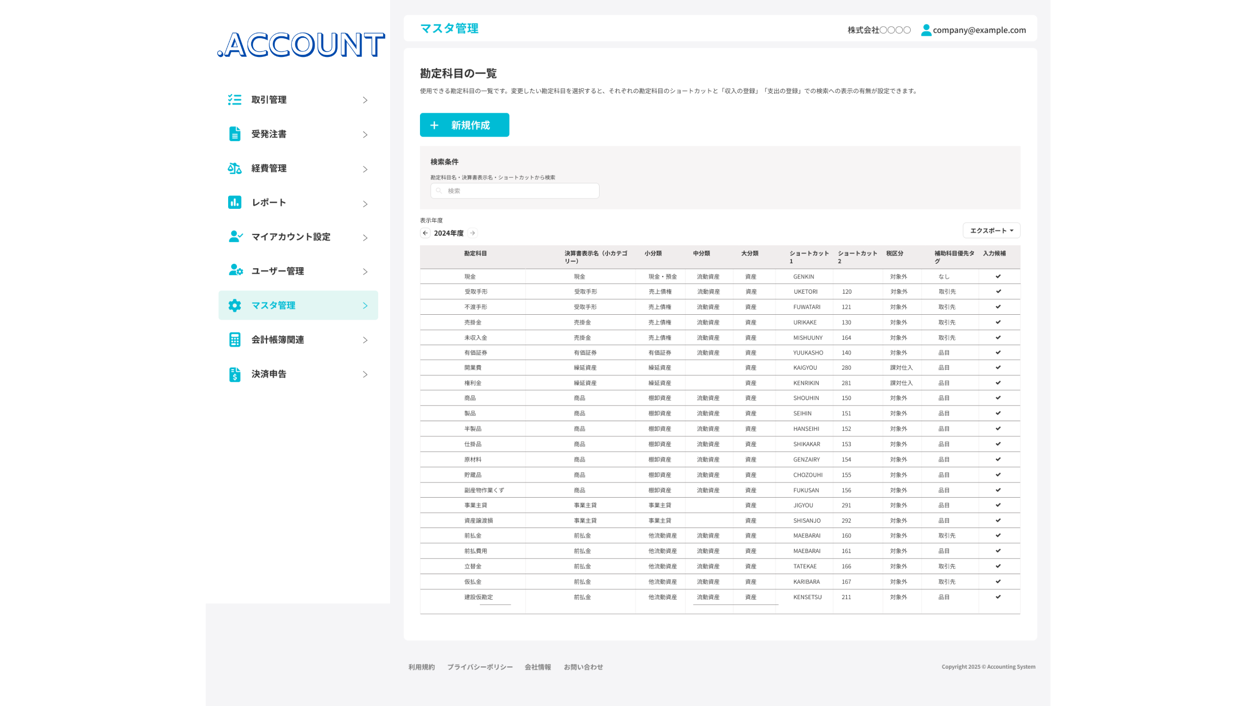This screenshot has width=1256, height=706.
Task: Open the プライバシーポリシー footer link
Action: (479, 667)
